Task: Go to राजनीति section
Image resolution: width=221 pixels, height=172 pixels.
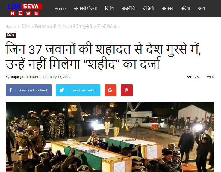Action: pyautogui.click(x=128, y=8)
